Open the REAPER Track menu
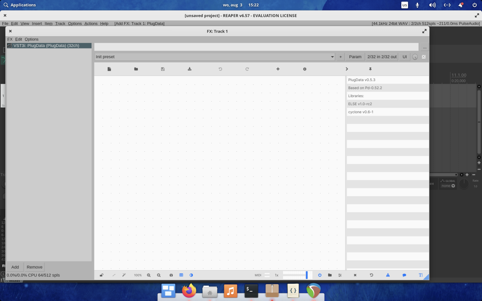Screen dimensions: 482x301 pyautogui.click(x=60, y=24)
